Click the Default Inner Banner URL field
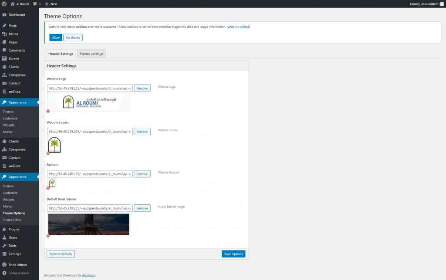 (x=90, y=208)
